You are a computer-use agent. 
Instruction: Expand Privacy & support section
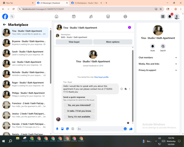[x=158, y=70]
